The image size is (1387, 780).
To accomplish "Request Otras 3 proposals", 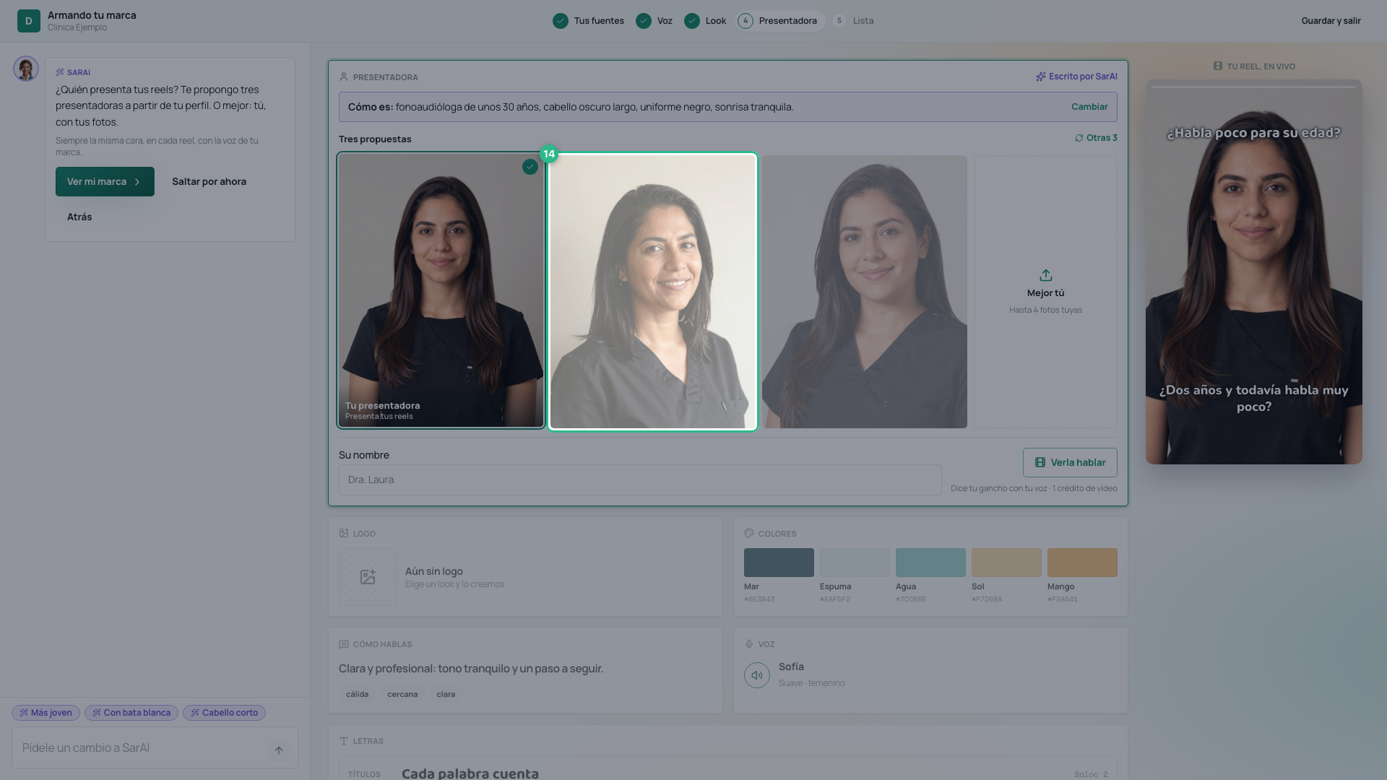I will (x=1096, y=138).
